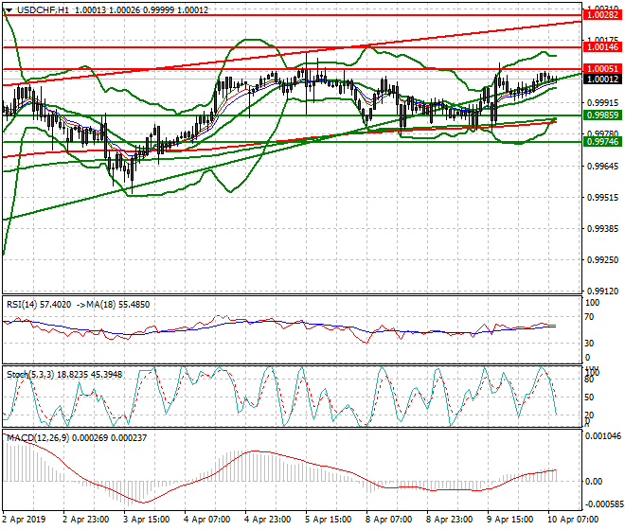625x530 pixels.
Task: Click the 4 Apr 23:00 time axis label
Action: pos(268,520)
